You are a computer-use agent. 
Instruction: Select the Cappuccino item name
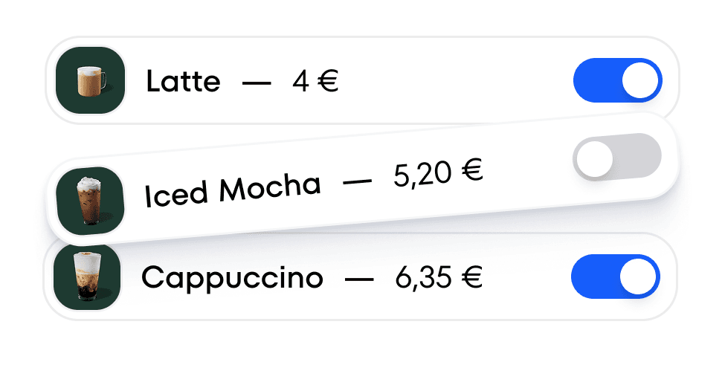(232, 279)
